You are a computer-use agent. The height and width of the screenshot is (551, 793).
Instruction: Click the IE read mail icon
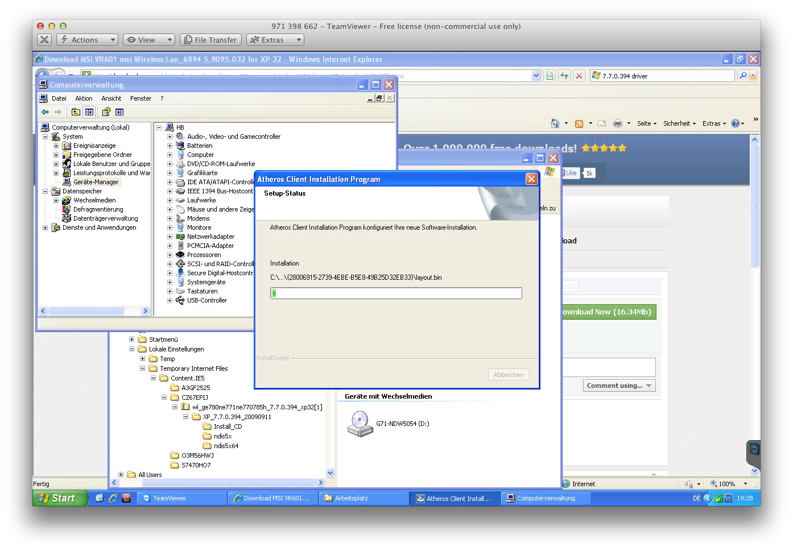(x=602, y=123)
